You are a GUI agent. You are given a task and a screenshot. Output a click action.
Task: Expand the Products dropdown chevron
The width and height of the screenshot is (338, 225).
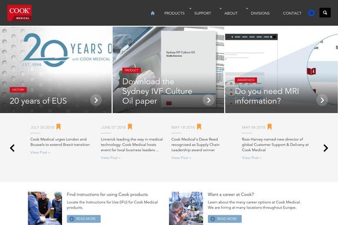190,8
